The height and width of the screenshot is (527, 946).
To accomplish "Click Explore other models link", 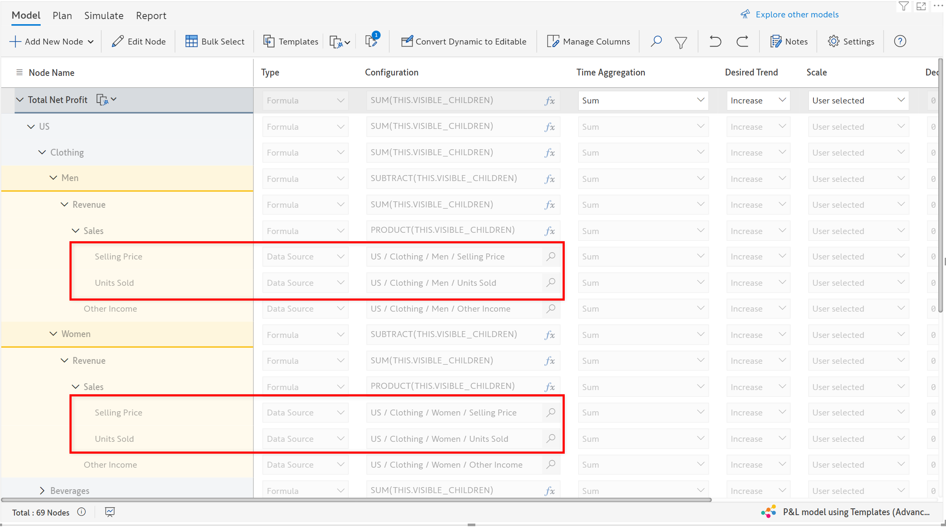I will [796, 14].
